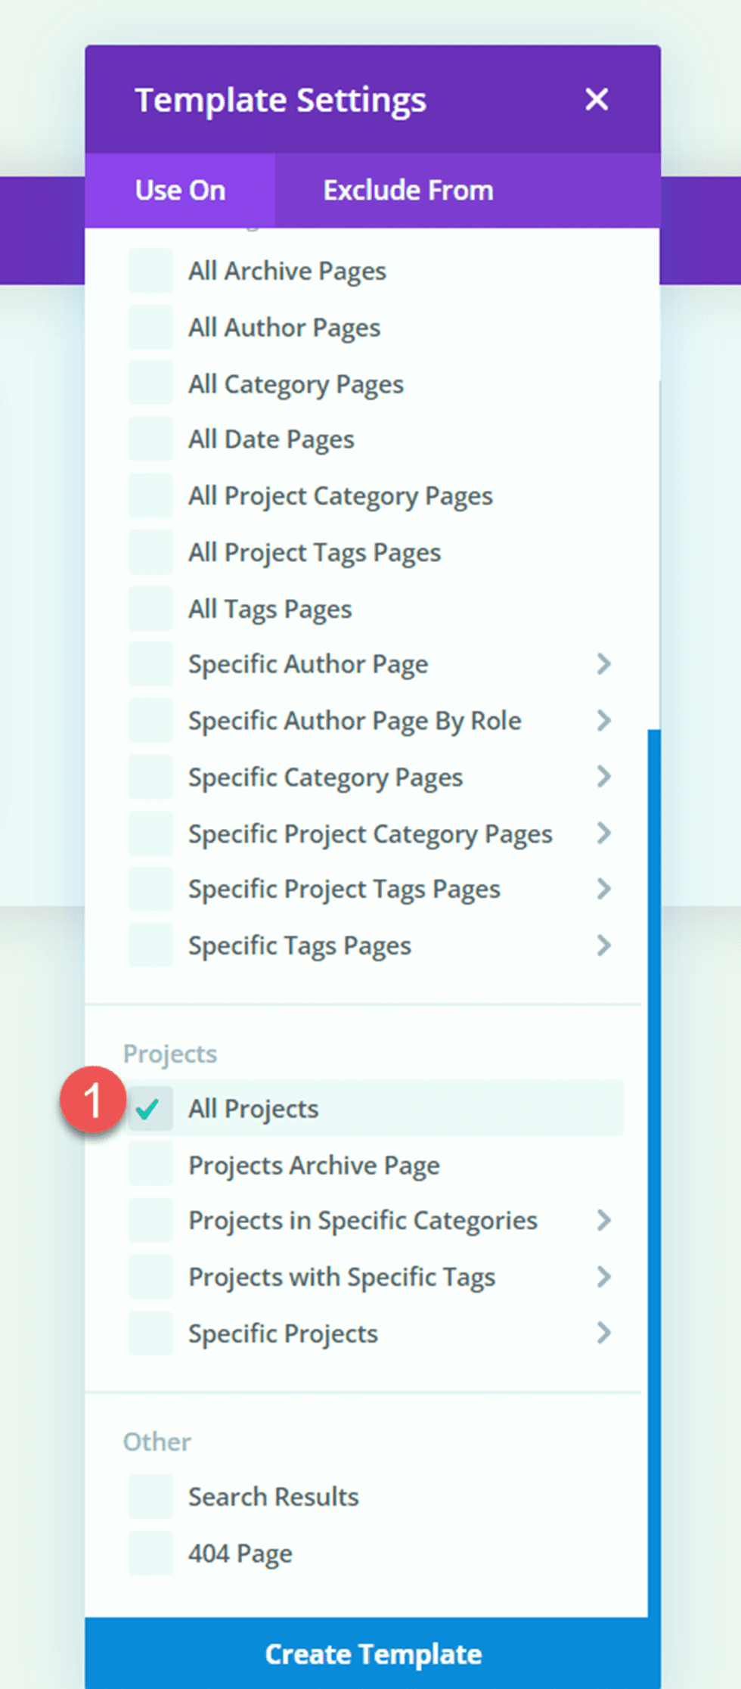741x1689 pixels.
Task: Expand Specific Author Page By Role arrow
Action: click(x=603, y=720)
